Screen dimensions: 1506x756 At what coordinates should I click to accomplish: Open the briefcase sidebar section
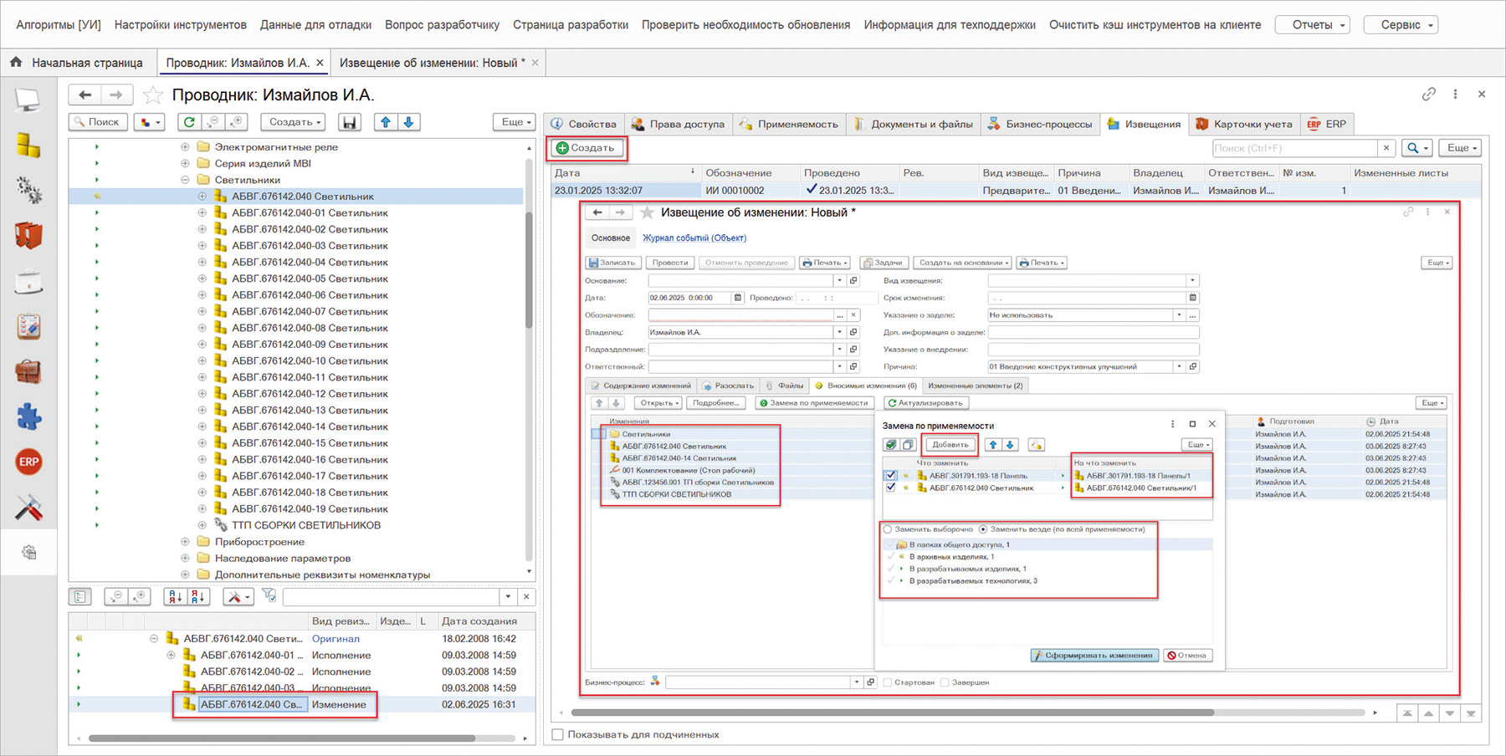(28, 371)
